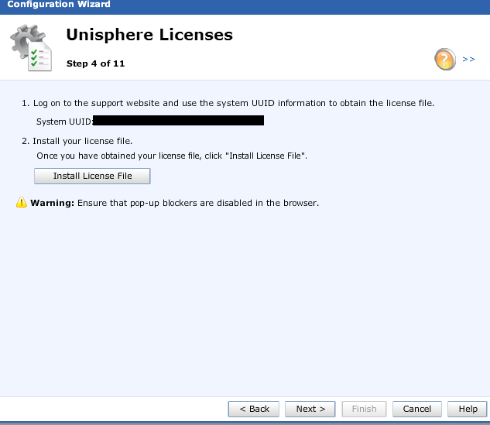Advance the wizard with Next

310,409
